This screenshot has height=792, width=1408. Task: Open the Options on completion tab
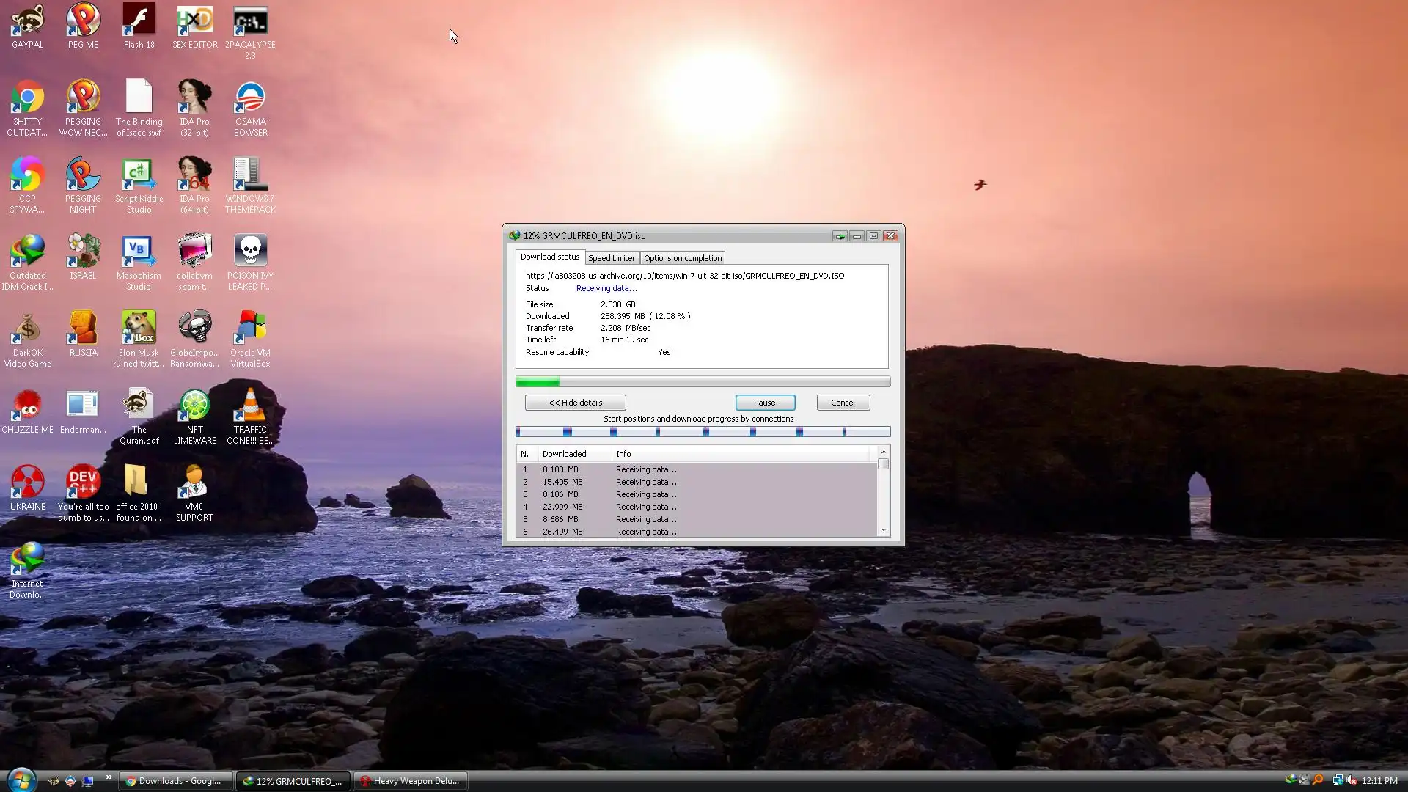tap(682, 258)
